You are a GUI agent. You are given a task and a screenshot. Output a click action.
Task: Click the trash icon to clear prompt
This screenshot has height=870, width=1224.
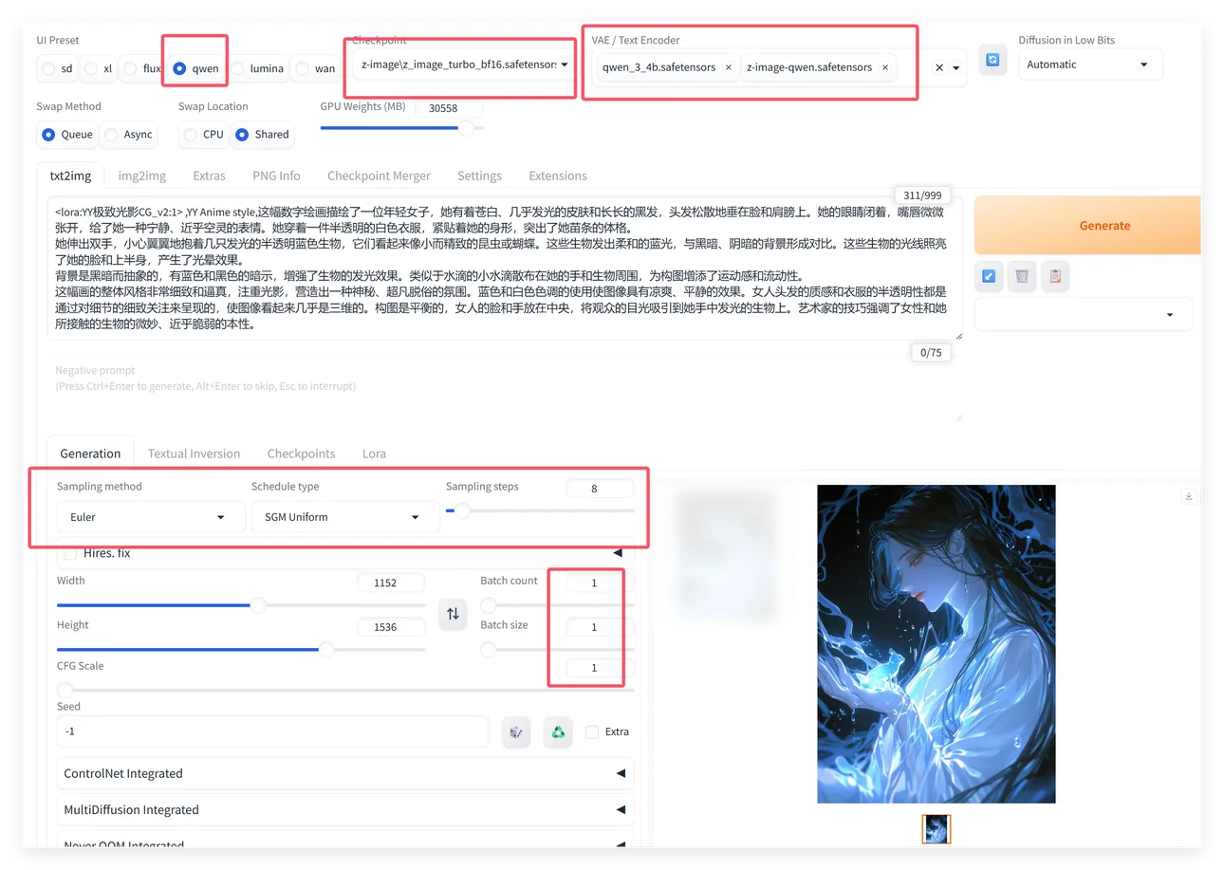1021,276
